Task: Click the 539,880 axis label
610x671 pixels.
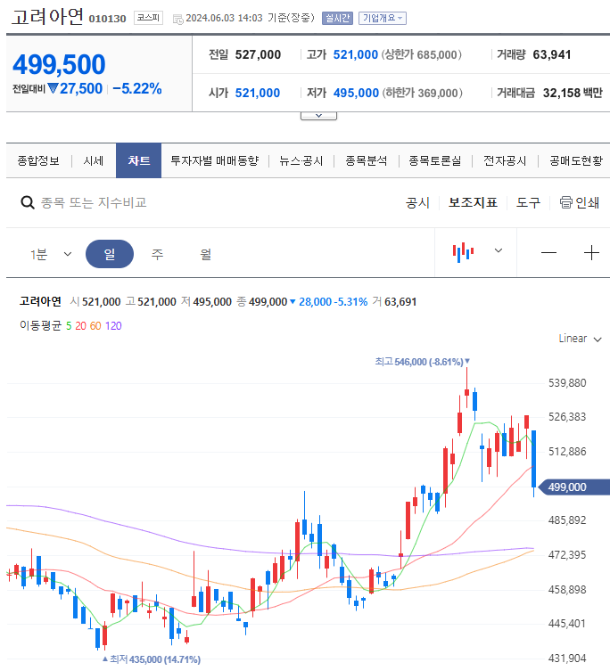Action: pyautogui.click(x=567, y=383)
